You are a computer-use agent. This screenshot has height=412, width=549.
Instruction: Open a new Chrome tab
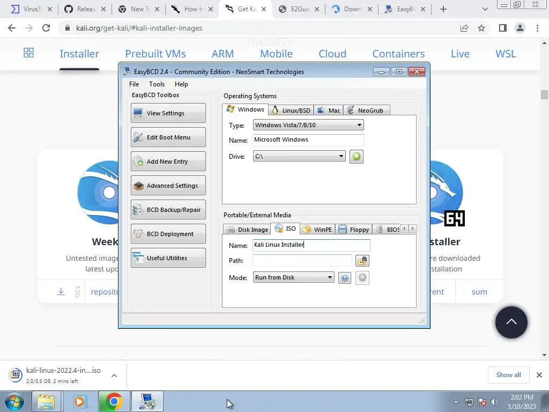tap(443, 9)
